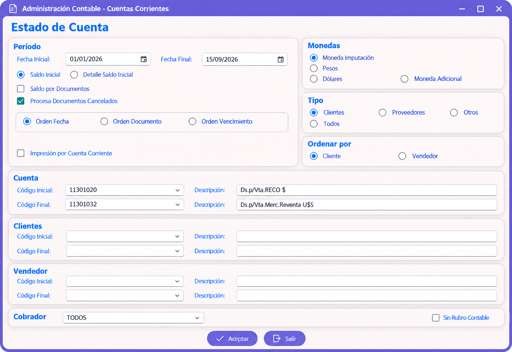This screenshot has height=352, width=512.
Task: Expand Cuenta Código Final dropdown 11301032
Action: 177,204
